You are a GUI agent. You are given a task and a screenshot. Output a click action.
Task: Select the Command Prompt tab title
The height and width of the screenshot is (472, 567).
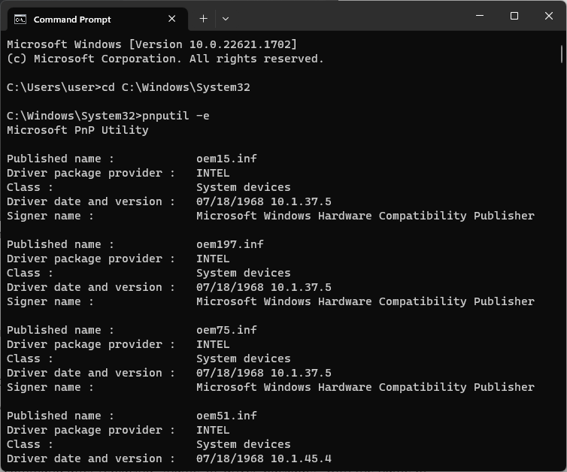click(x=72, y=19)
